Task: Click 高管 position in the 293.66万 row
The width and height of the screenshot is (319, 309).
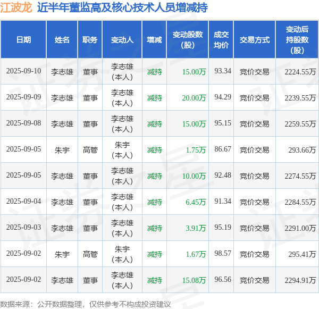Action: pos(90,150)
